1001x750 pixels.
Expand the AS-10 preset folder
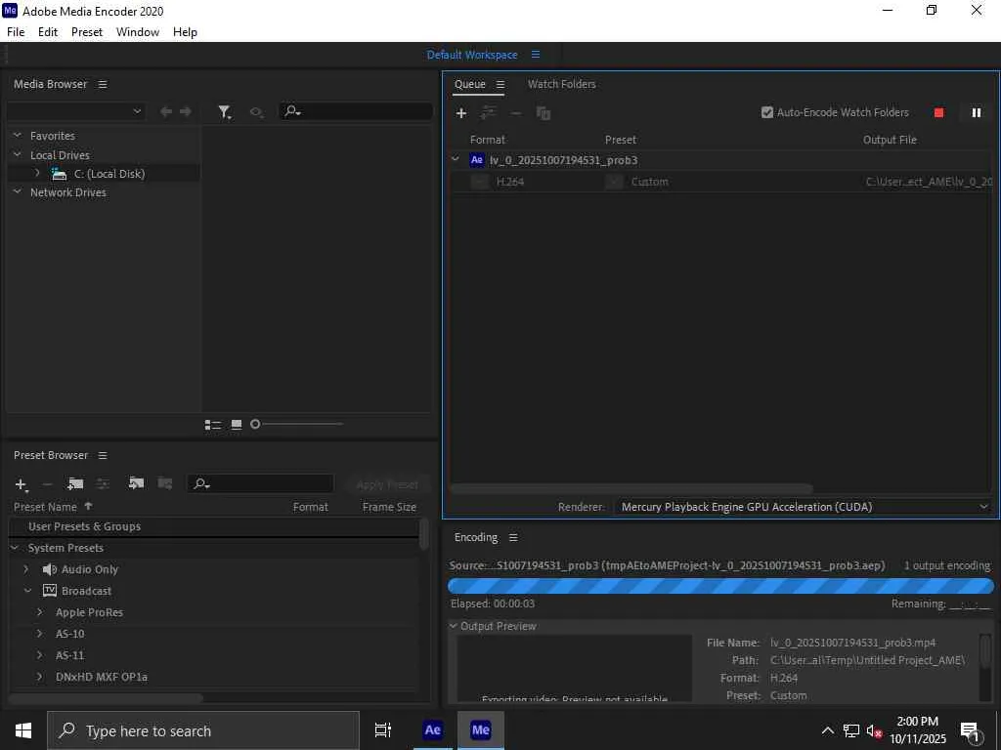39,633
